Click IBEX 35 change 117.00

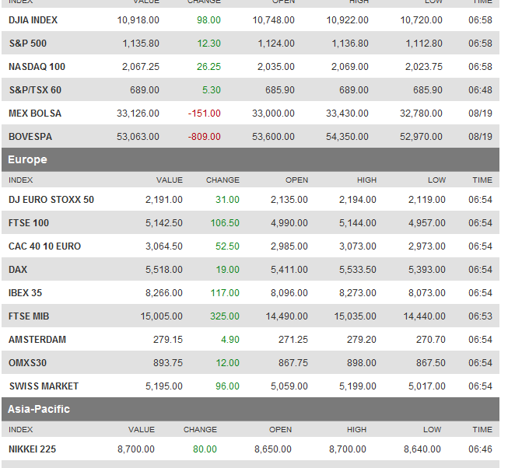click(x=225, y=293)
